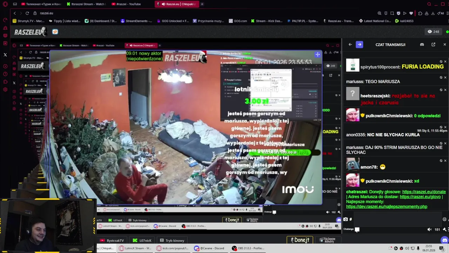Screen dimensions: 449x253
Task: Open the raszei.eu/glovo link in chat
Action: (x=420, y=197)
